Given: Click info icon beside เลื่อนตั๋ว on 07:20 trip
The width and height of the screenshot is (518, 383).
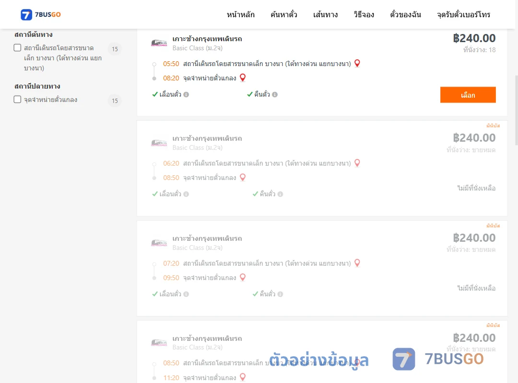Looking at the screenshot, I should point(186,294).
